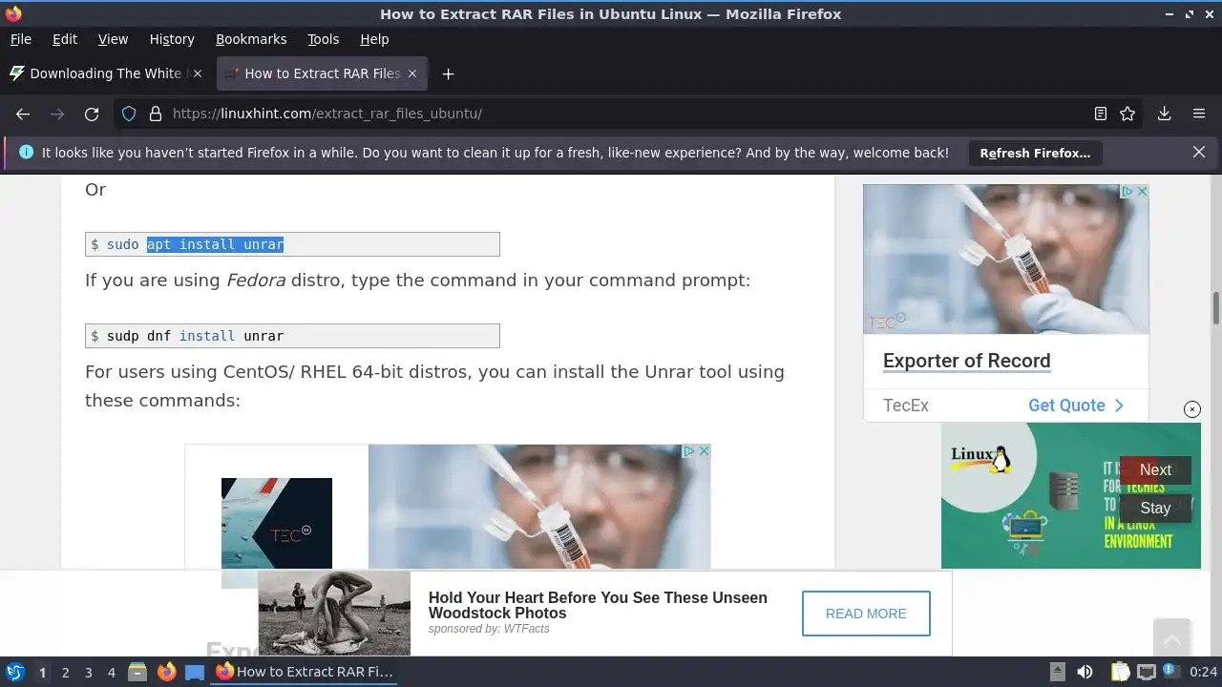The image size is (1222, 687).
Task: Go back to the previous page
Action: [x=23, y=114]
